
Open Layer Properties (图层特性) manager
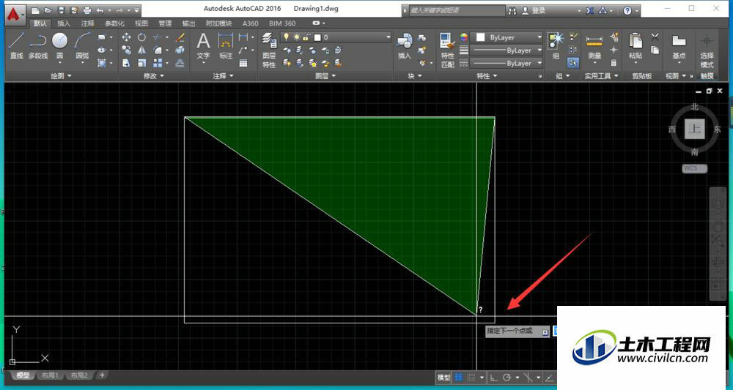point(269,50)
